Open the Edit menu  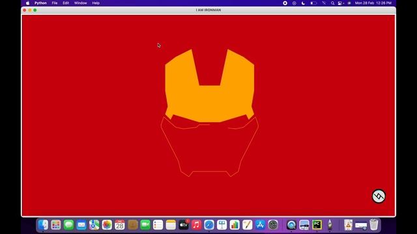(x=66, y=3)
